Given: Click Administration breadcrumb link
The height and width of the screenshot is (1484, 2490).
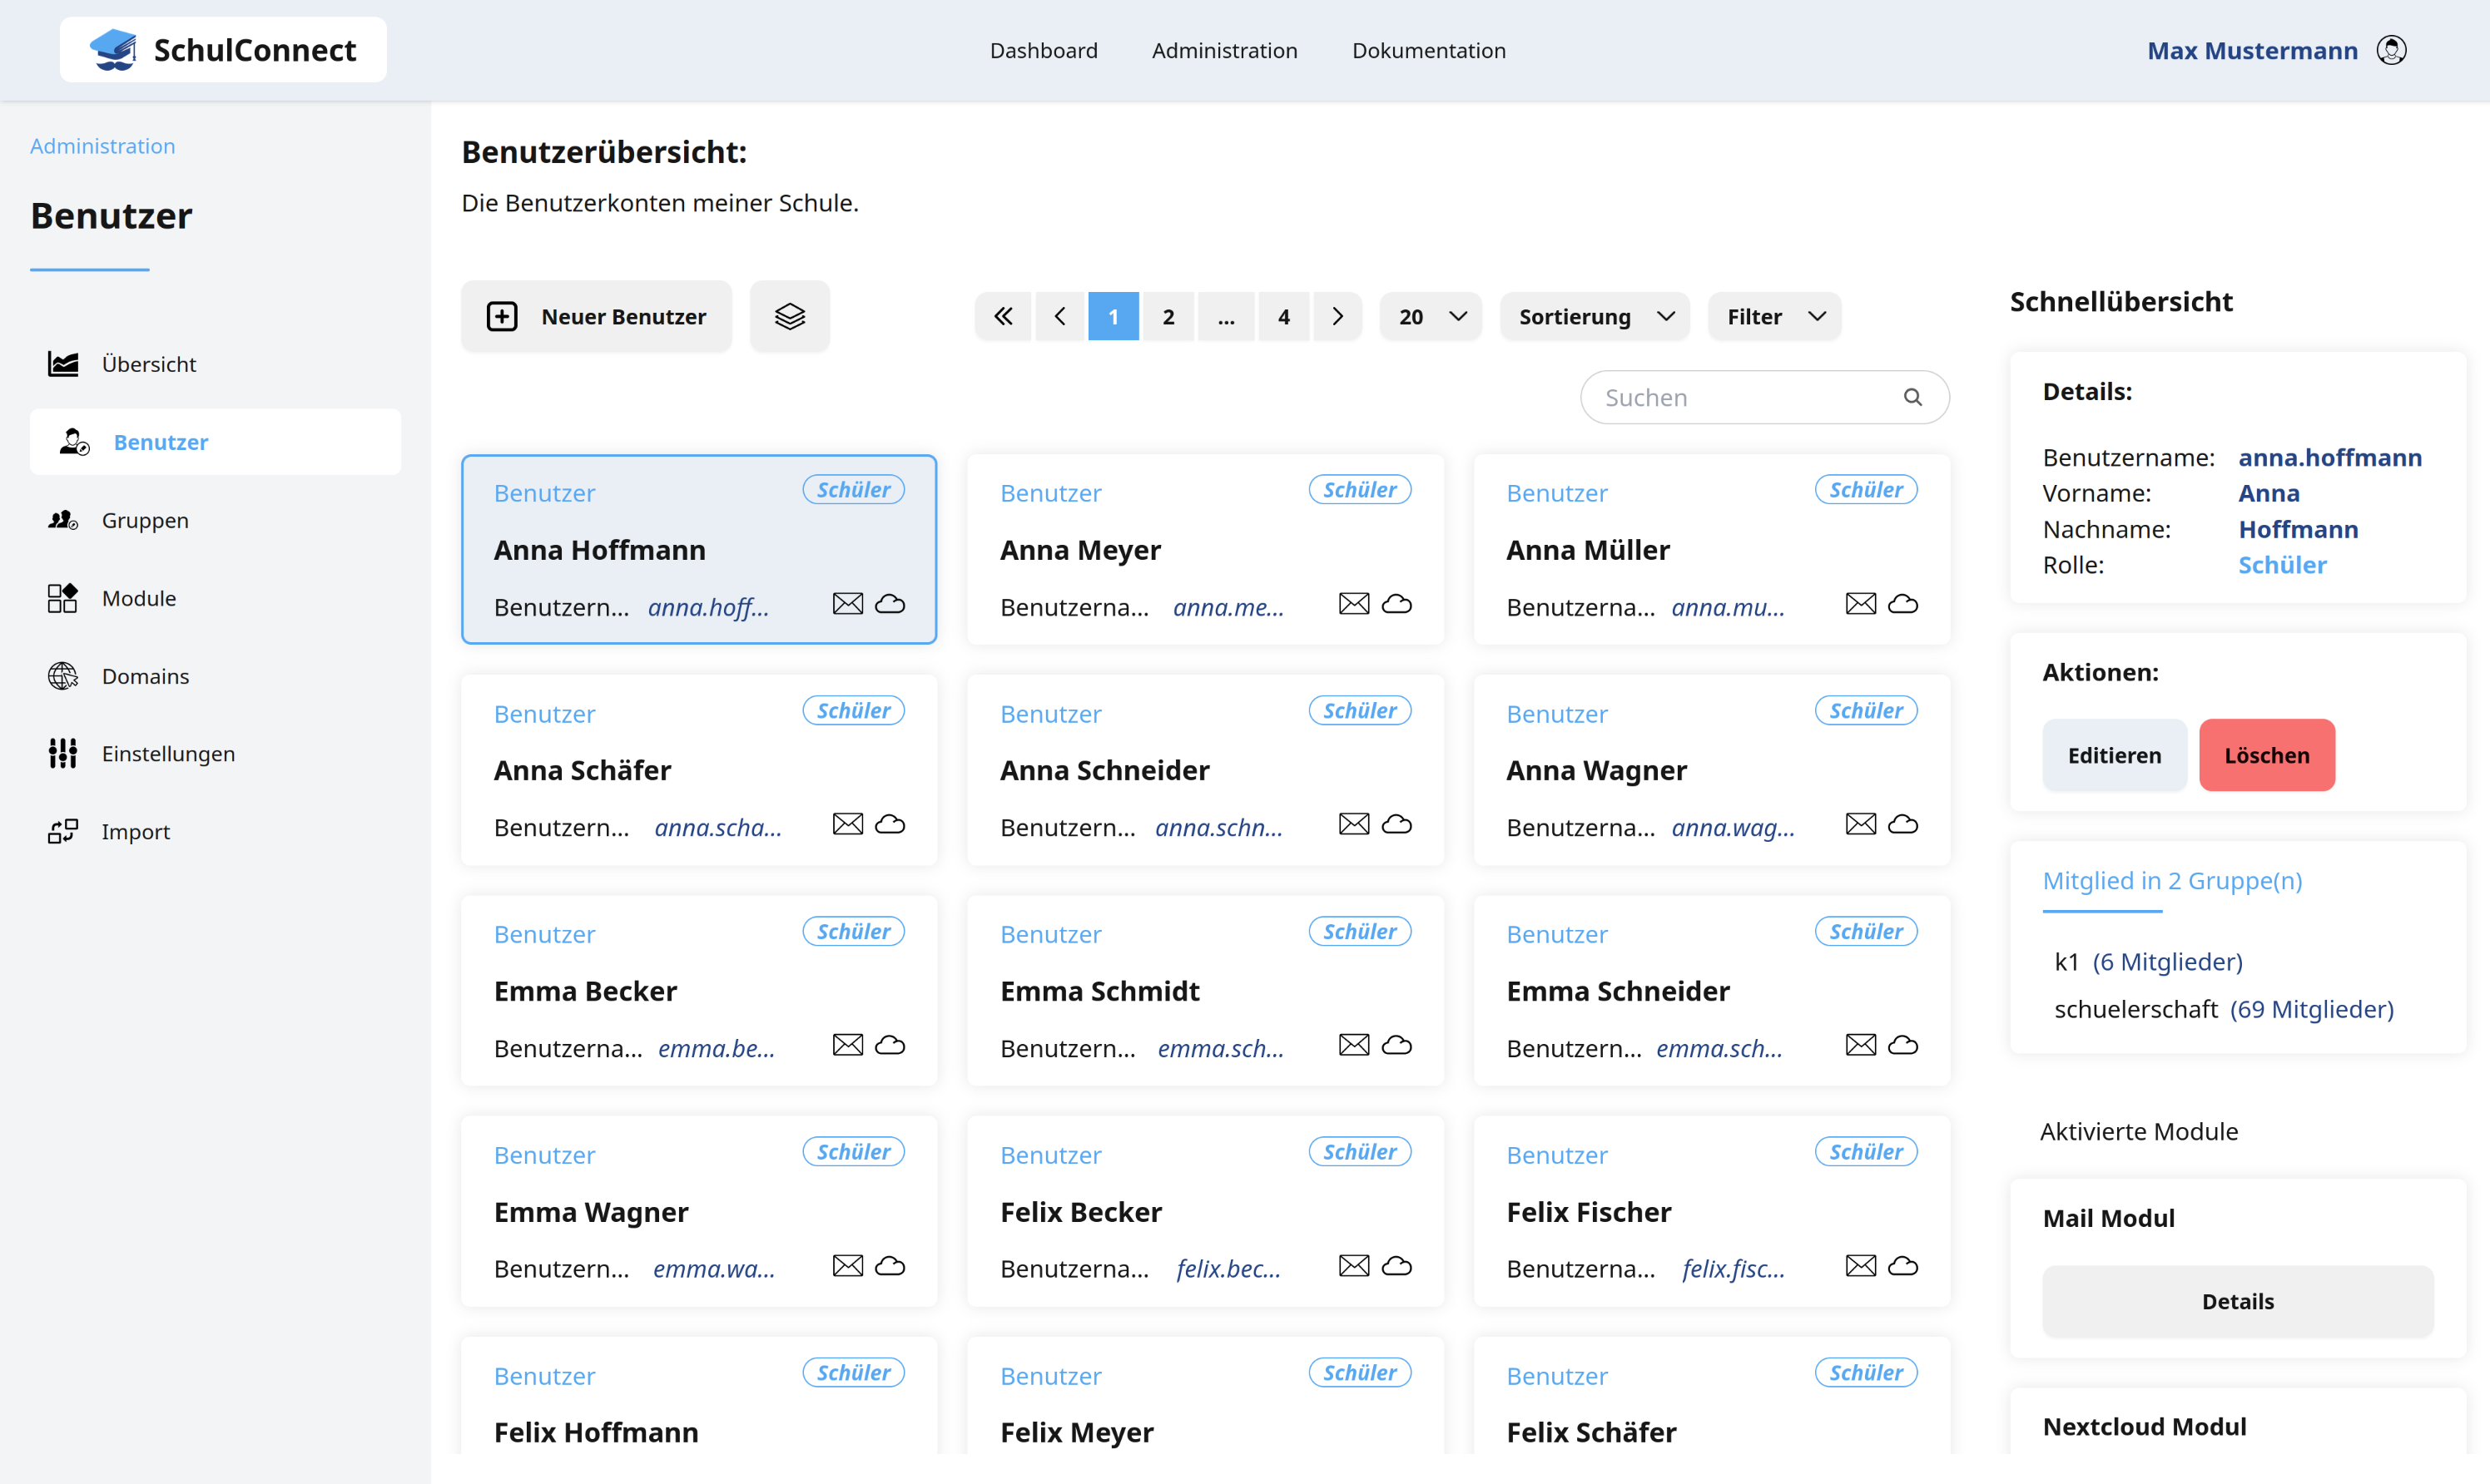Looking at the screenshot, I should click(x=102, y=146).
